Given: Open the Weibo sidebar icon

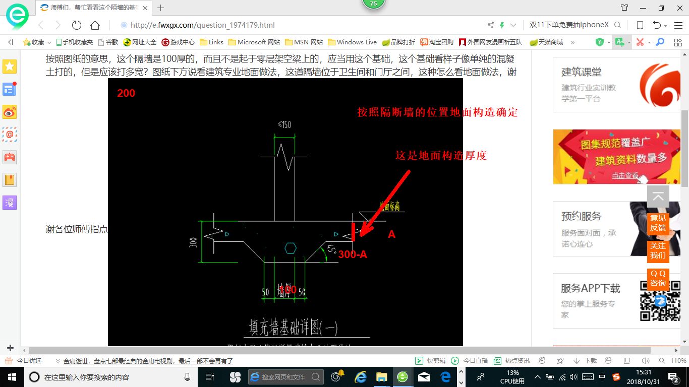Looking at the screenshot, I should pos(10,112).
